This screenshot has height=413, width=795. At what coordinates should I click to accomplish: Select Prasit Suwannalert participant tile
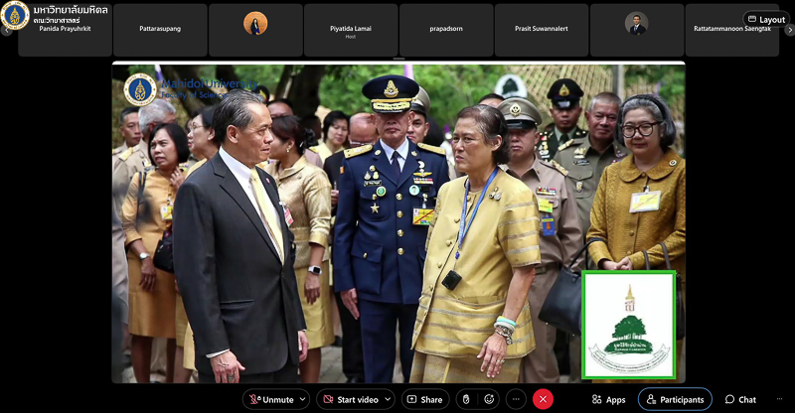coord(541,30)
